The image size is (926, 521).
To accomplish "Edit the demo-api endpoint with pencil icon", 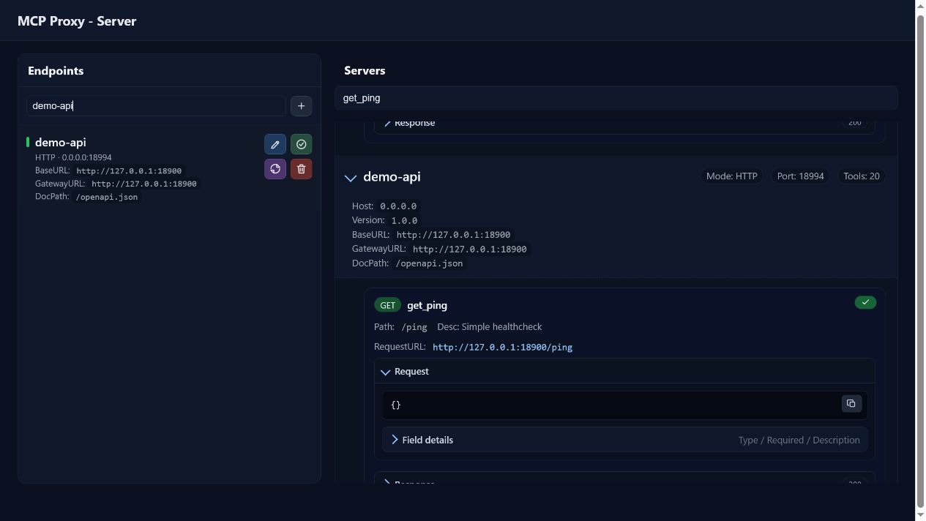I will (x=275, y=144).
